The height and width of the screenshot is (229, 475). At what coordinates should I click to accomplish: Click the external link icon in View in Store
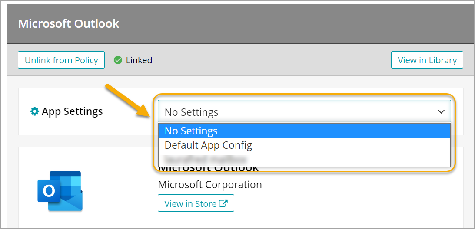[223, 203]
